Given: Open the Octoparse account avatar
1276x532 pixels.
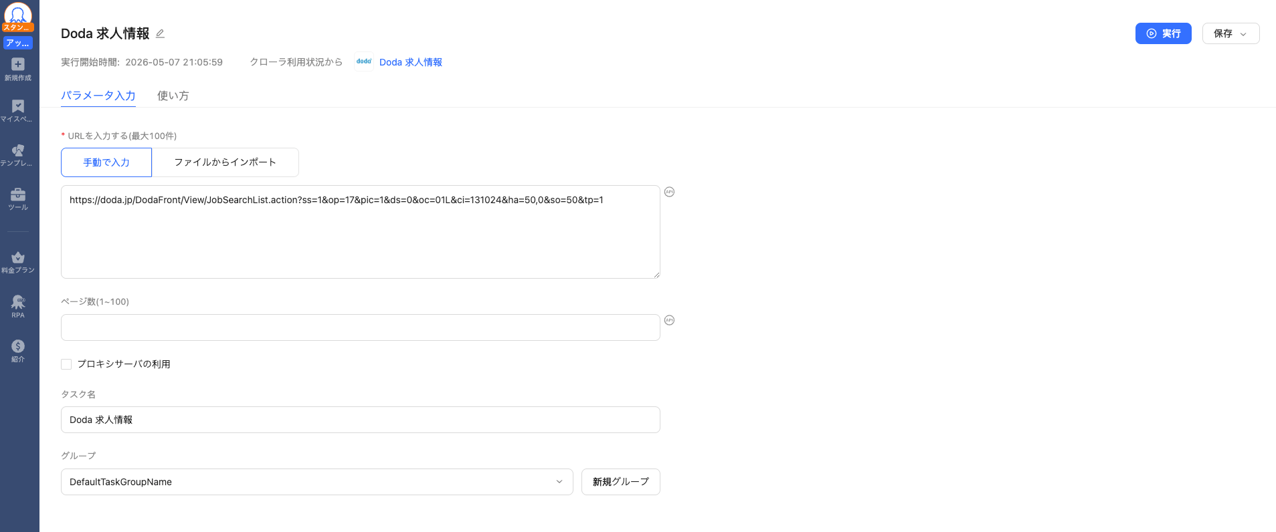Looking at the screenshot, I should (x=18, y=15).
